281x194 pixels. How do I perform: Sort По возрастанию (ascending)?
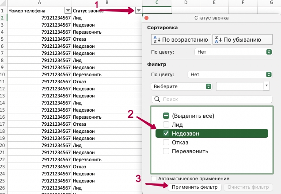click(181, 39)
